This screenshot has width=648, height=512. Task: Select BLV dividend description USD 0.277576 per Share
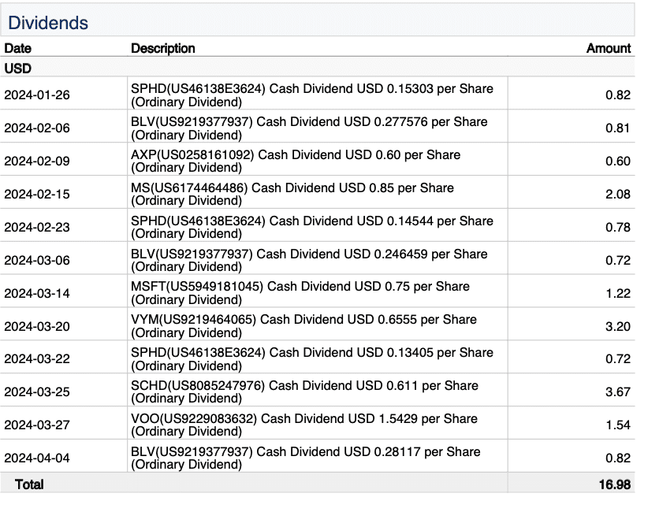[x=309, y=128]
